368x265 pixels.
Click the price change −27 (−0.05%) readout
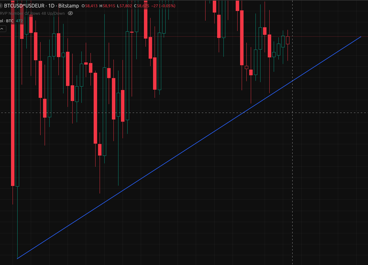163,6
